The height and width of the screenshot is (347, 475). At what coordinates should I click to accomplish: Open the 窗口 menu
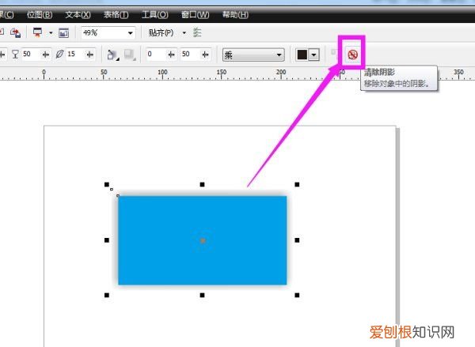[195, 15]
